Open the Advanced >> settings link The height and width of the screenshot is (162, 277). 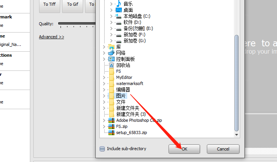51,37
